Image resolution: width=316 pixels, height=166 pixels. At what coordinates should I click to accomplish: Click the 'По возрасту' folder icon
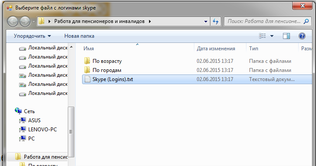pyautogui.click(x=87, y=61)
